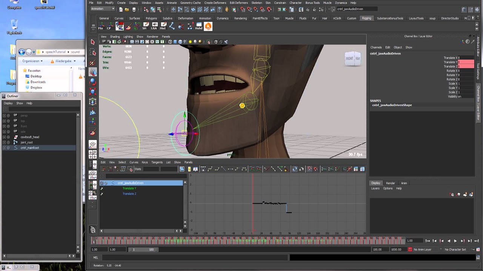Click the Translate X attribute label
This screenshot has width=483, height=271.
[x=450, y=58]
